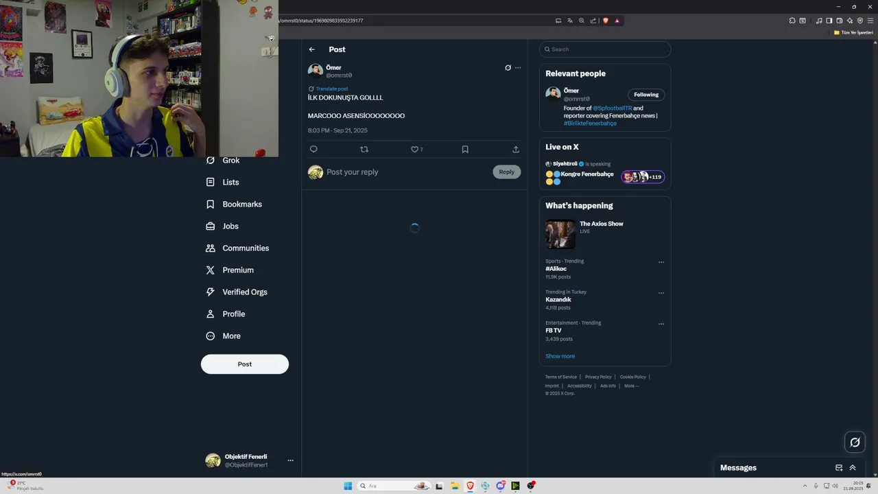The height and width of the screenshot is (494, 878).
Task: Go back using the Post back arrow
Action: point(312,49)
